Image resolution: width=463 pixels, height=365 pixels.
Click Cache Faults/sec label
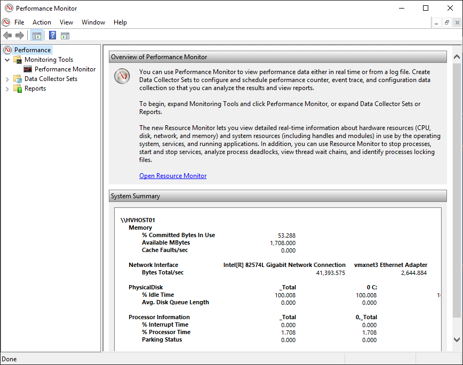165,250
